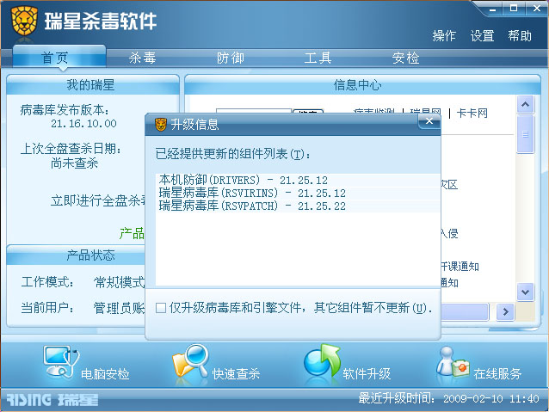
Task: Switch to the 防御 tab
Action: 230,58
